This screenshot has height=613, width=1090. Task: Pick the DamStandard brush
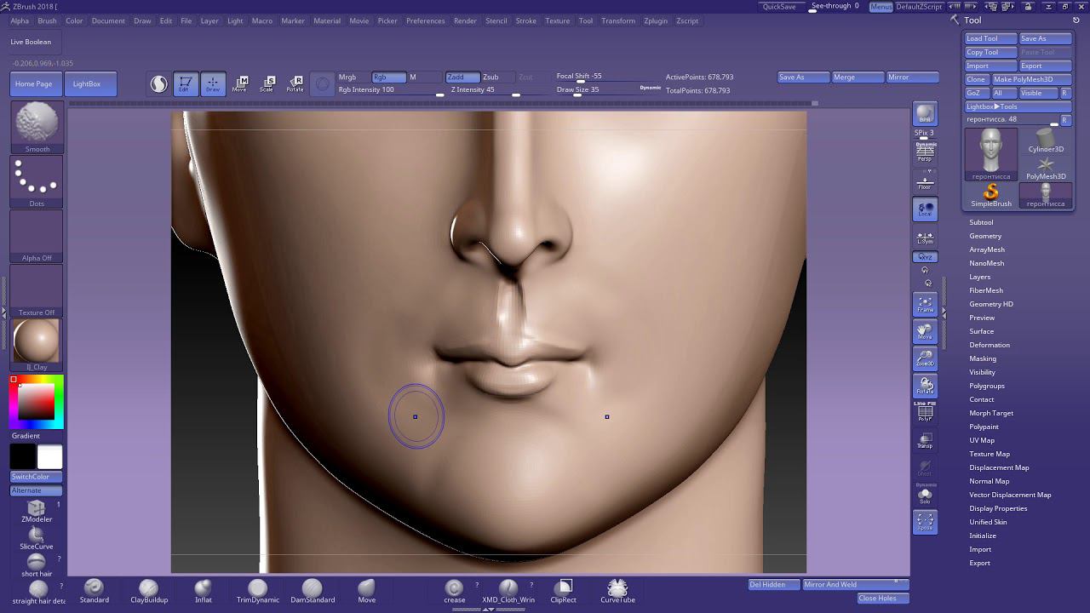[313, 588]
